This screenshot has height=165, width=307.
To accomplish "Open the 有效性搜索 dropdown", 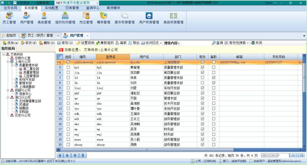I will coord(248,43).
